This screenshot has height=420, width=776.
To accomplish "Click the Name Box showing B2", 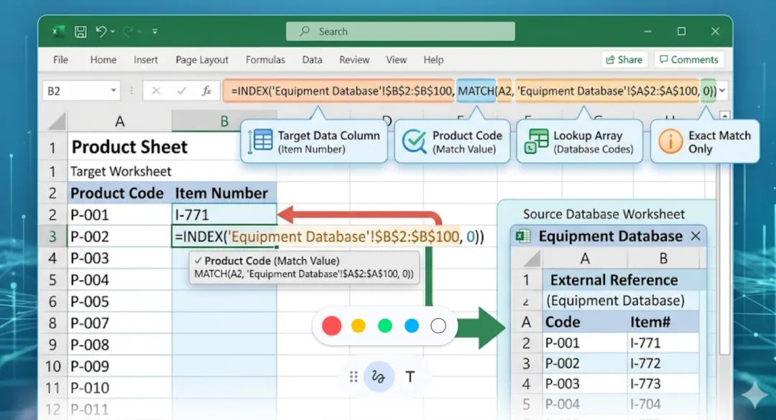I will coord(82,91).
